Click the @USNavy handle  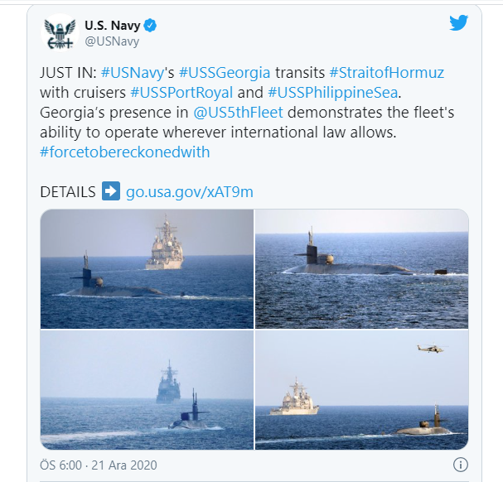click(112, 41)
